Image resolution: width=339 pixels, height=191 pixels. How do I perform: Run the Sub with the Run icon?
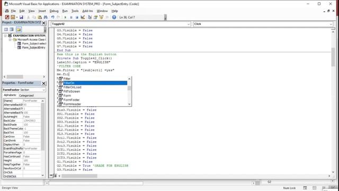65,17
